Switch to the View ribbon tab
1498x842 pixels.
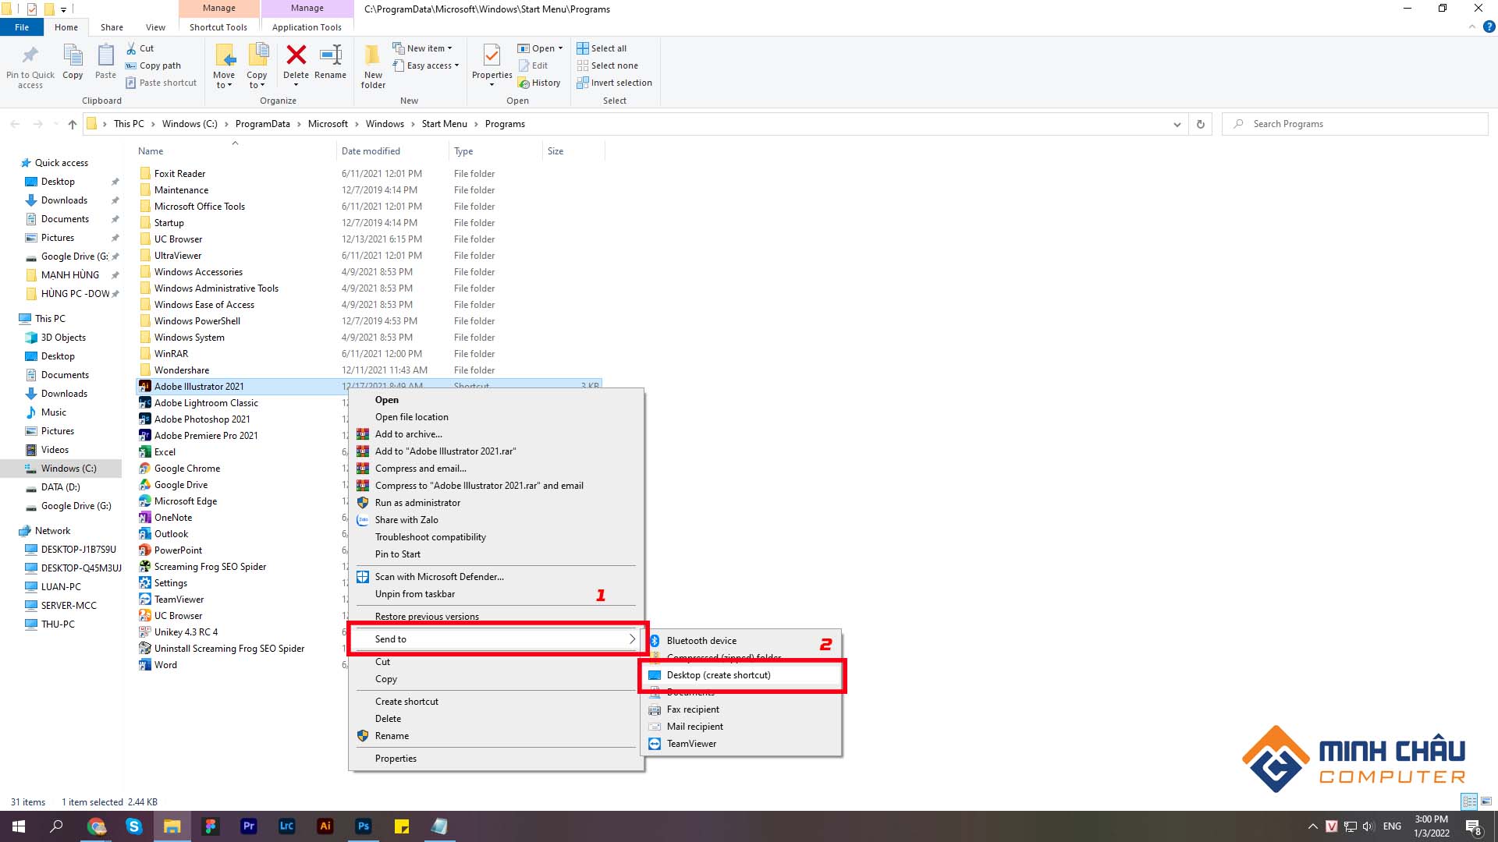coord(156,27)
